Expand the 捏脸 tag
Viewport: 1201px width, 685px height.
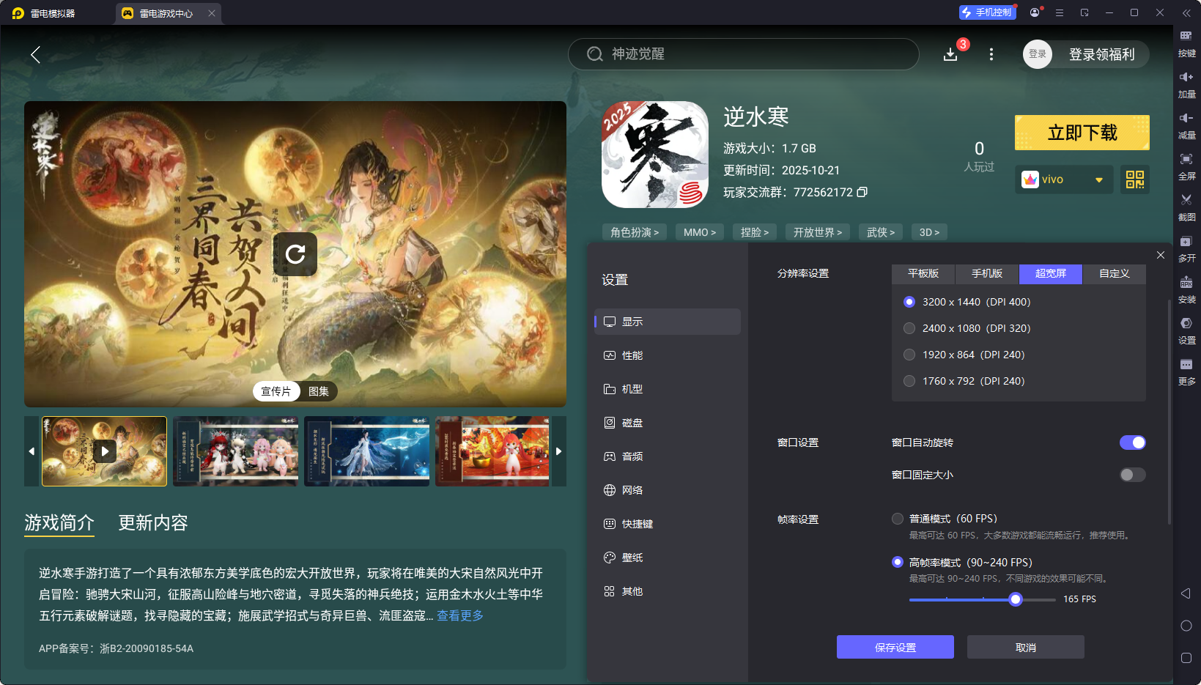click(755, 232)
